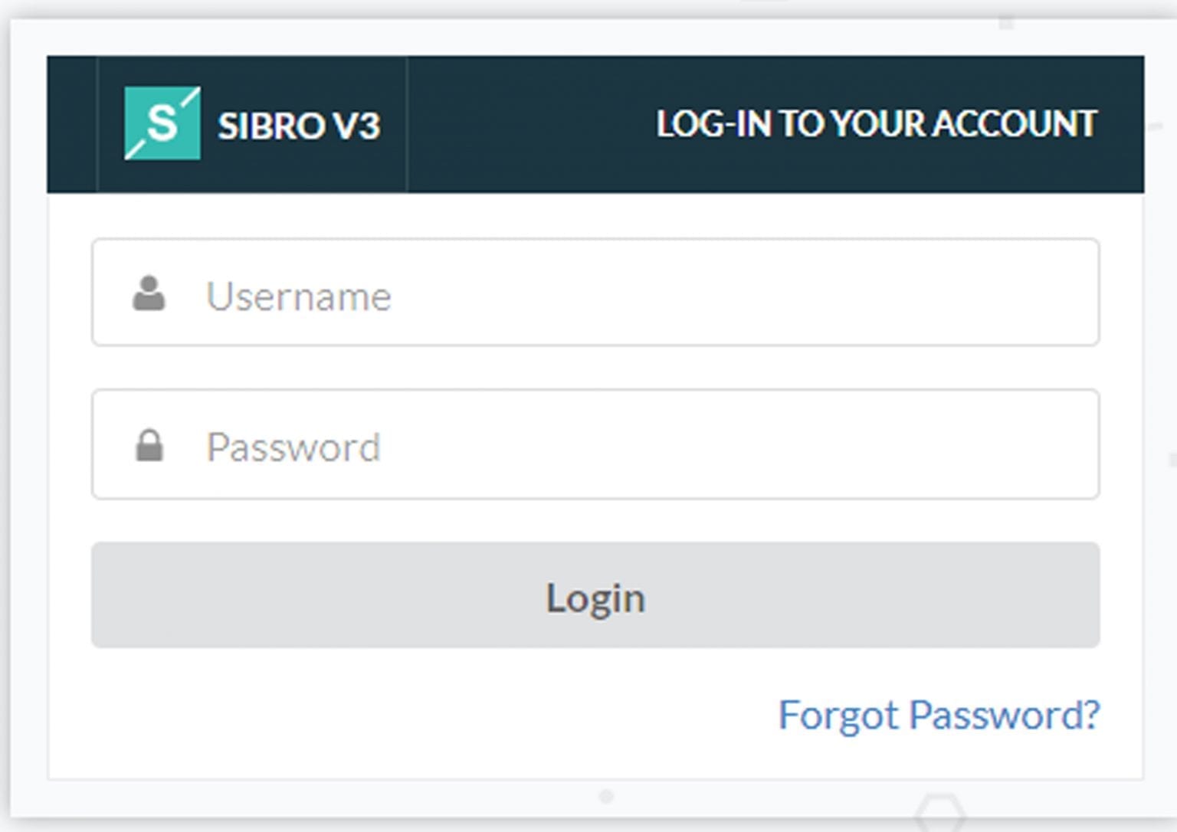This screenshot has width=1177, height=832.
Task: Open the Forgot Password link
Action: (937, 715)
